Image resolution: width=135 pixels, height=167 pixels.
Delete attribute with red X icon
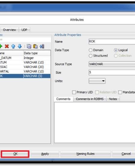(7, 46)
